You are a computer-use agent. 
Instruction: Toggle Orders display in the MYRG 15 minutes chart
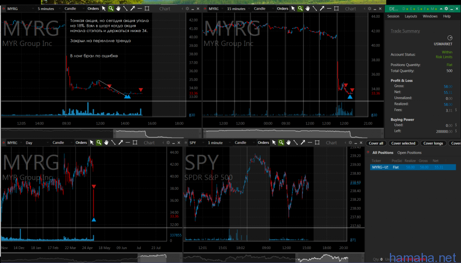[282, 9]
